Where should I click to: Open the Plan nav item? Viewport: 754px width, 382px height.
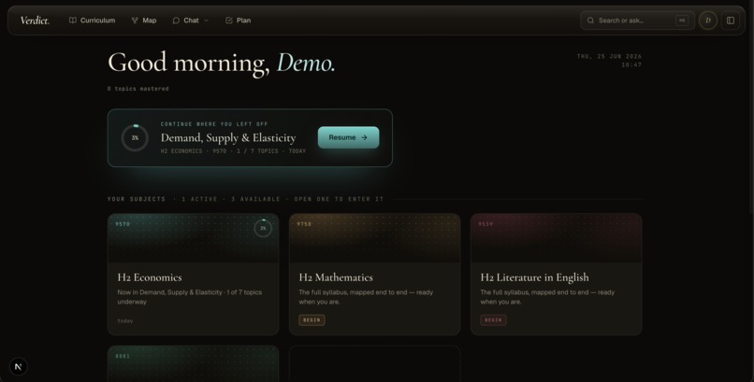point(238,21)
